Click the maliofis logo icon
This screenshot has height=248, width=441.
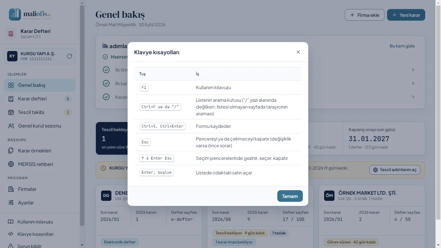pos(15,15)
